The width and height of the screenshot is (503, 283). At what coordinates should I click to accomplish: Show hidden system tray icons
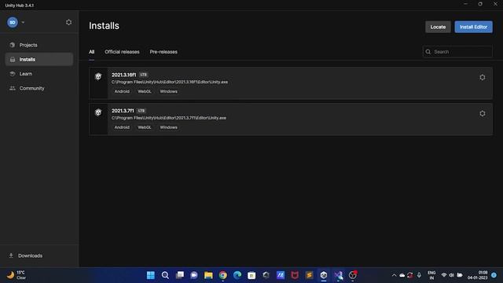[x=394, y=275]
